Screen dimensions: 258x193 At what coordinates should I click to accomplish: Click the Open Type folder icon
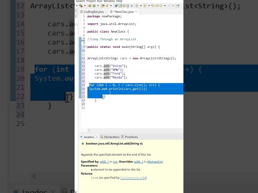click(103, 6)
